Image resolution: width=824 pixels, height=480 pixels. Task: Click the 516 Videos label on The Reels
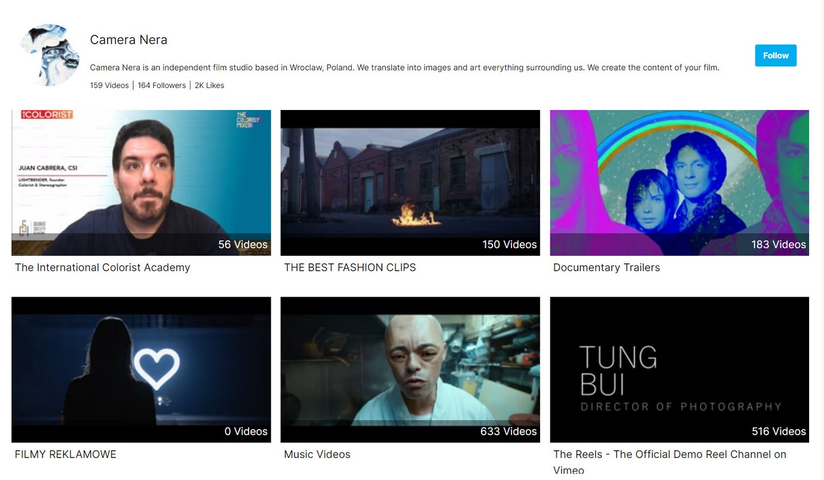[778, 431]
